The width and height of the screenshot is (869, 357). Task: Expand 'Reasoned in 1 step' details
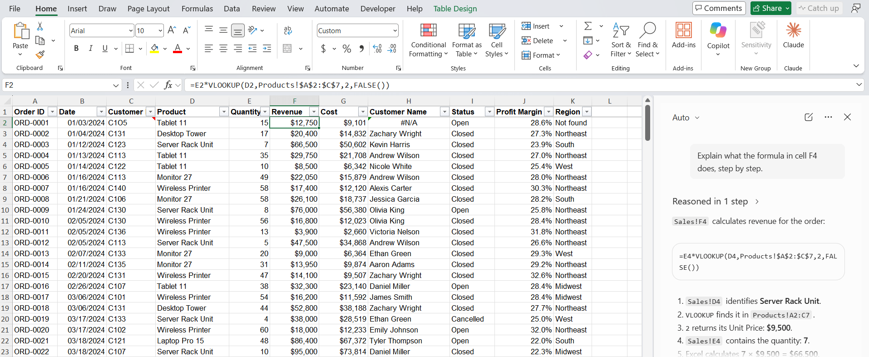pos(716,201)
